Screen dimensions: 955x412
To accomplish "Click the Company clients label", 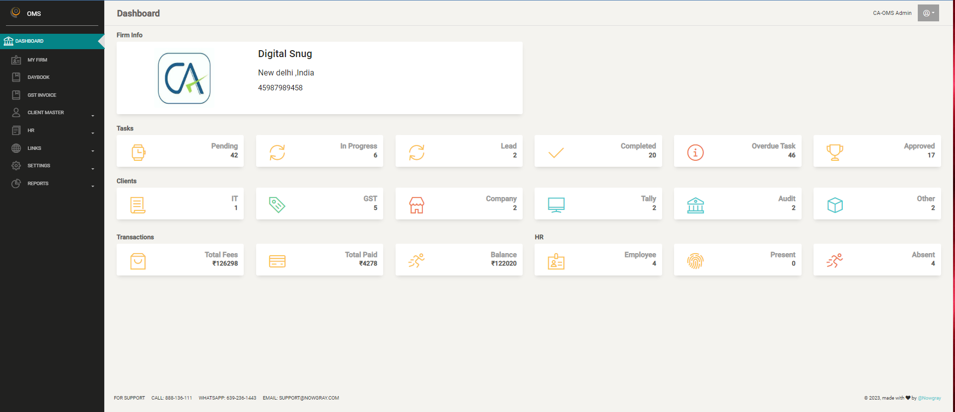I will tap(501, 199).
